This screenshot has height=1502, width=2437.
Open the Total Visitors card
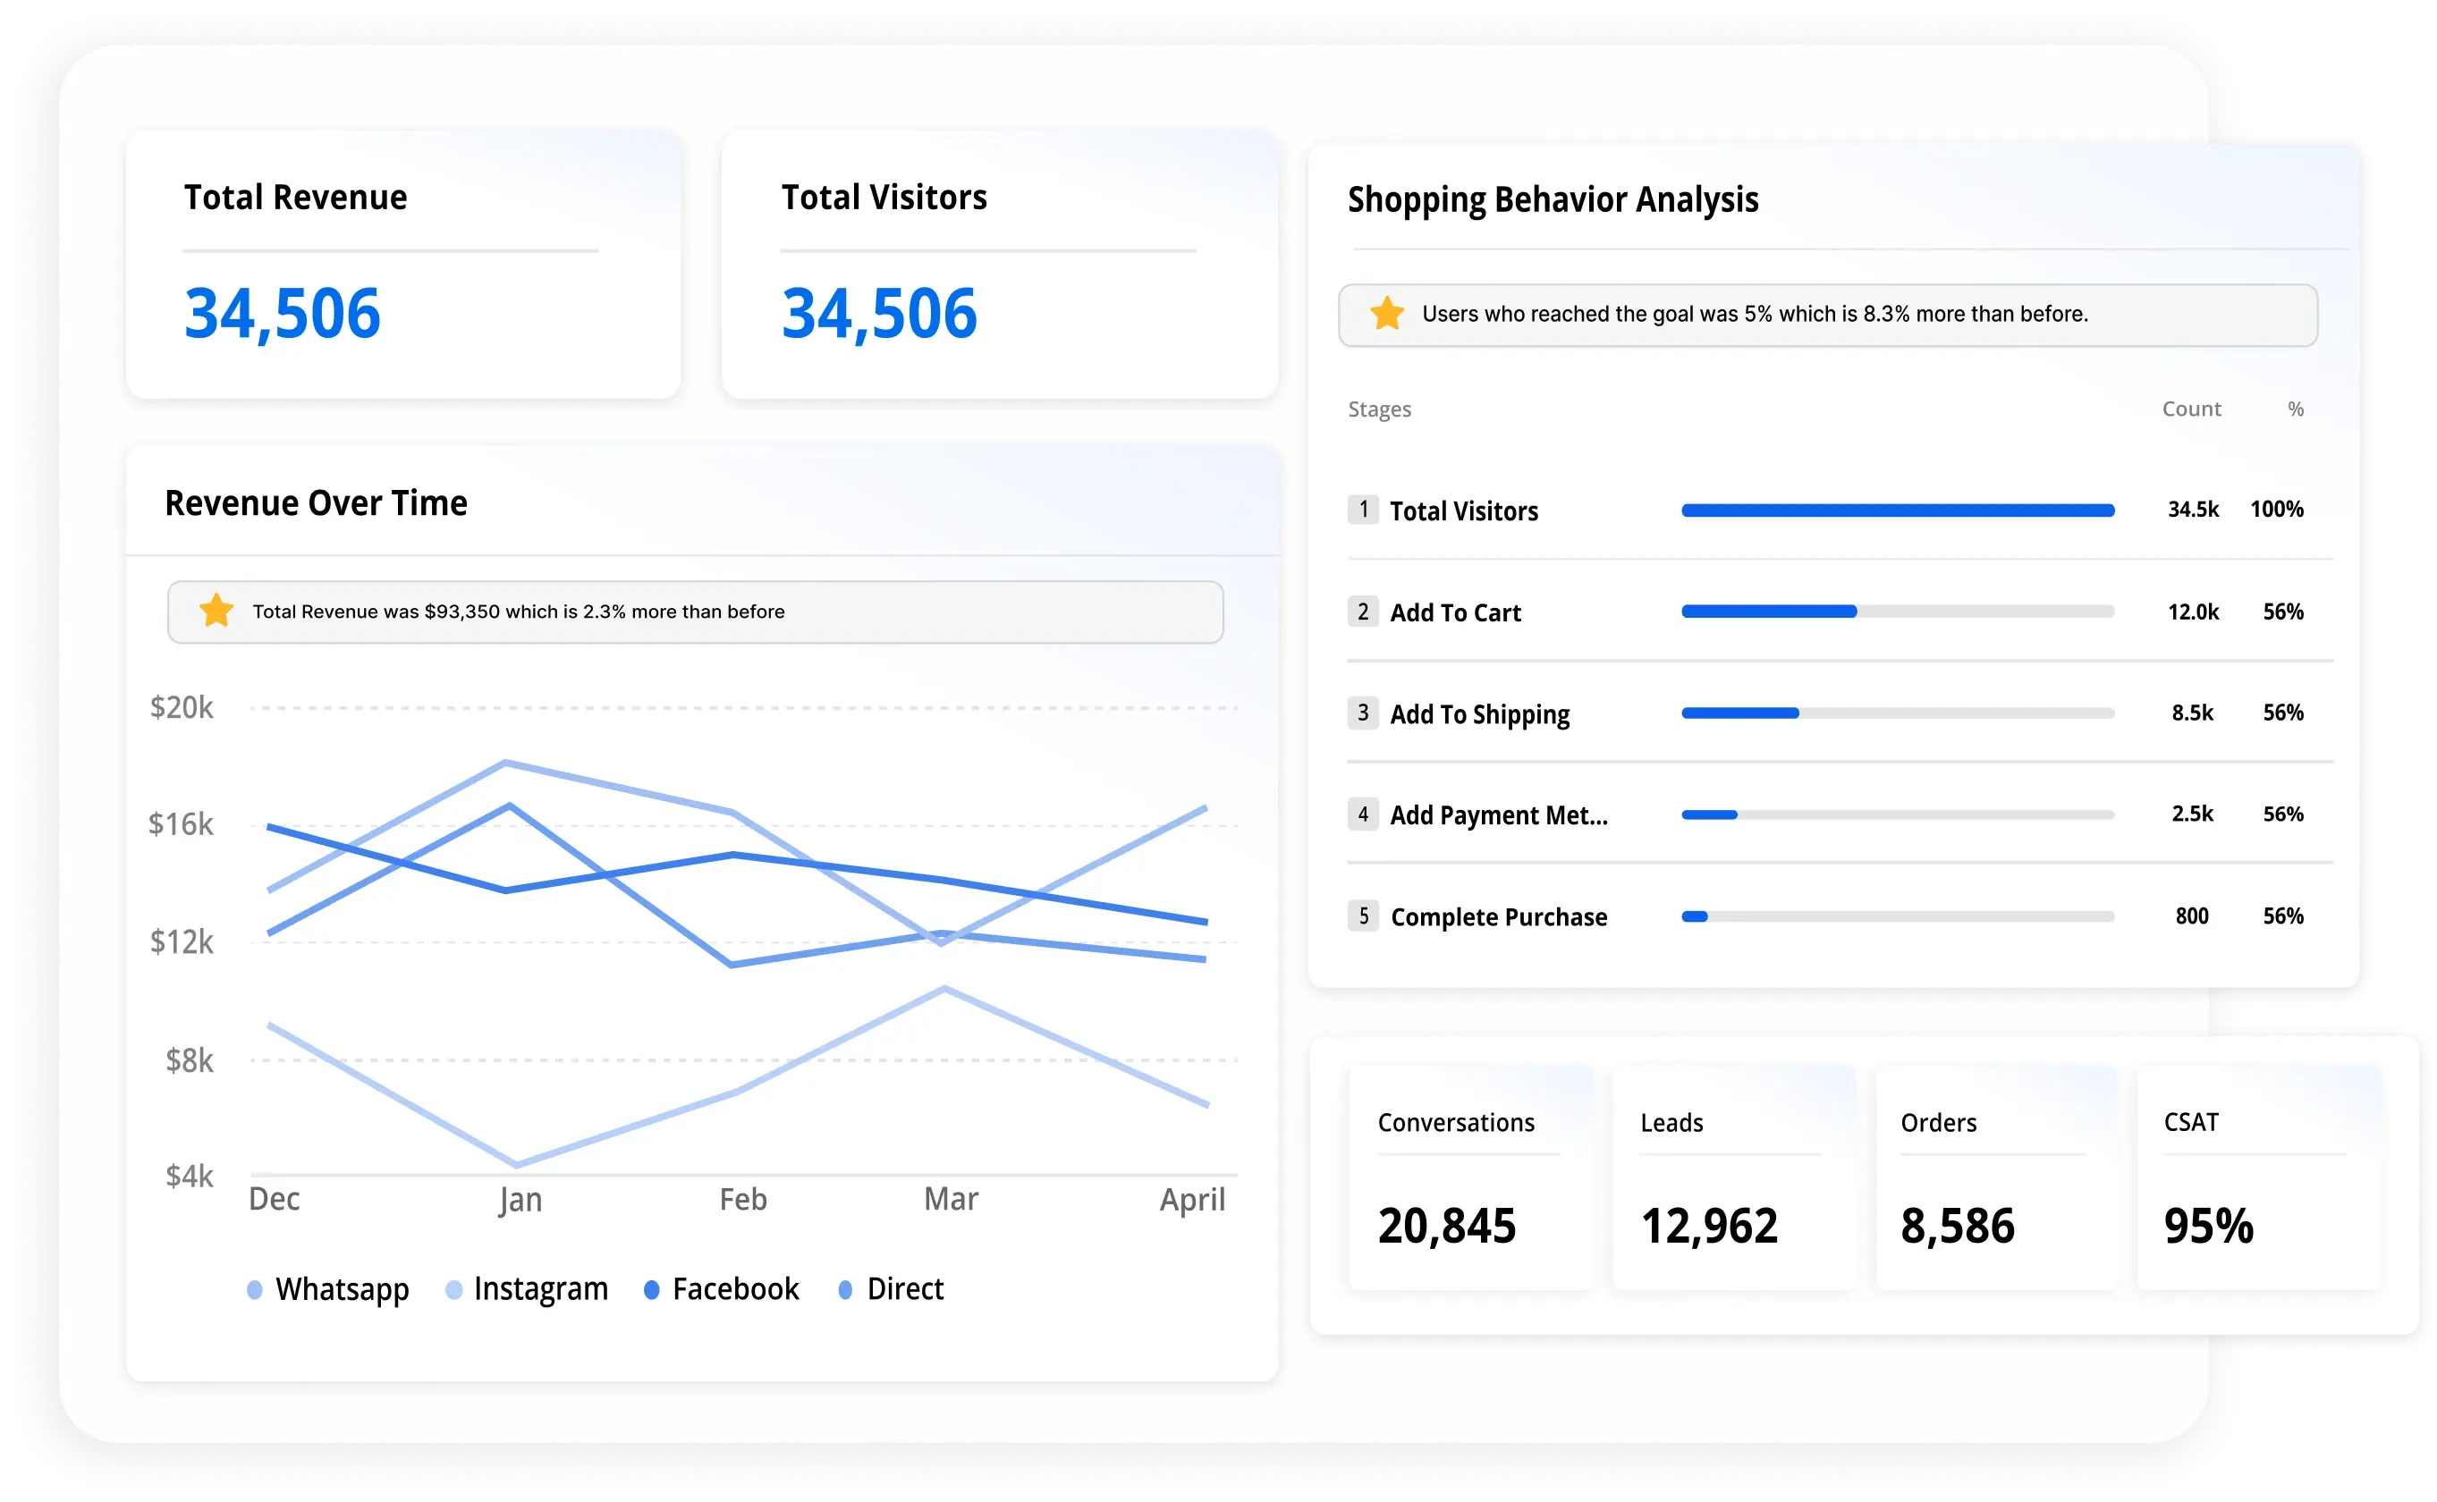tap(998, 265)
